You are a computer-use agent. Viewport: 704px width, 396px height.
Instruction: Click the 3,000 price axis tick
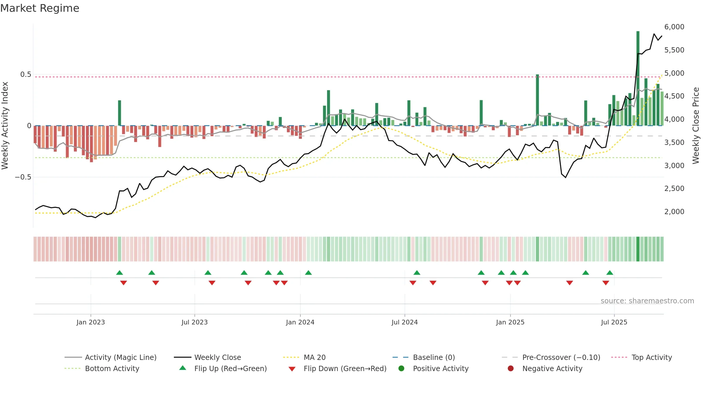[674, 165]
